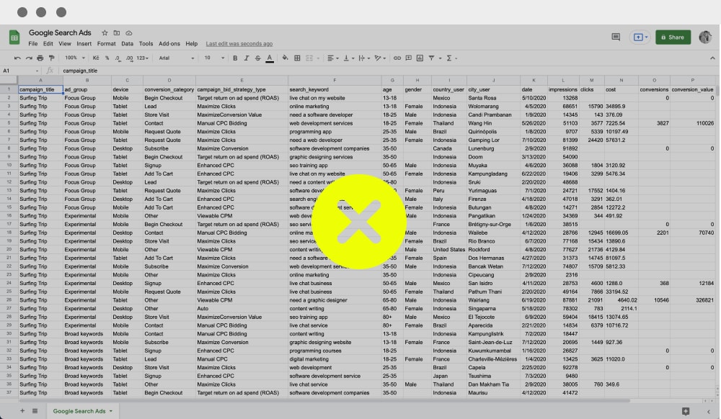The height and width of the screenshot is (419, 721).
Task: Open the 123 more formats dropdown
Action: [143, 58]
